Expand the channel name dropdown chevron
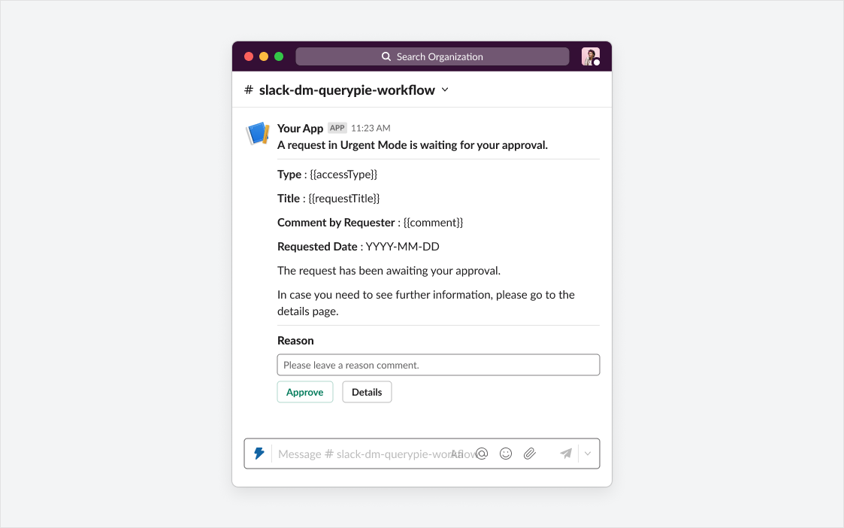Image resolution: width=844 pixels, height=528 pixels. coord(445,90)
